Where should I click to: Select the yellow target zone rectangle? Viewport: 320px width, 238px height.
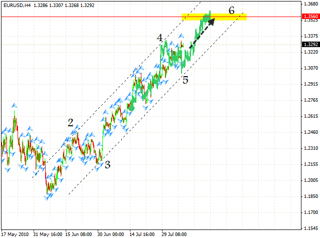tap(214, 17)
